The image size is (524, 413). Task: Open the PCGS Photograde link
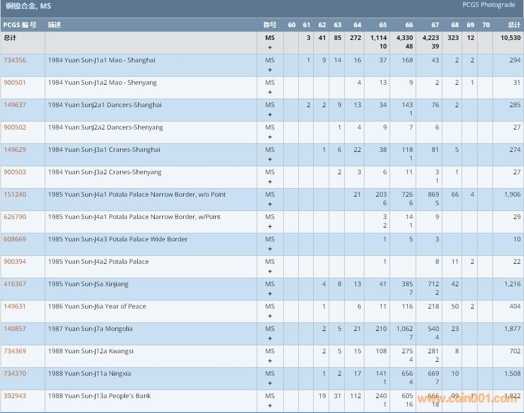click(488, 5)
